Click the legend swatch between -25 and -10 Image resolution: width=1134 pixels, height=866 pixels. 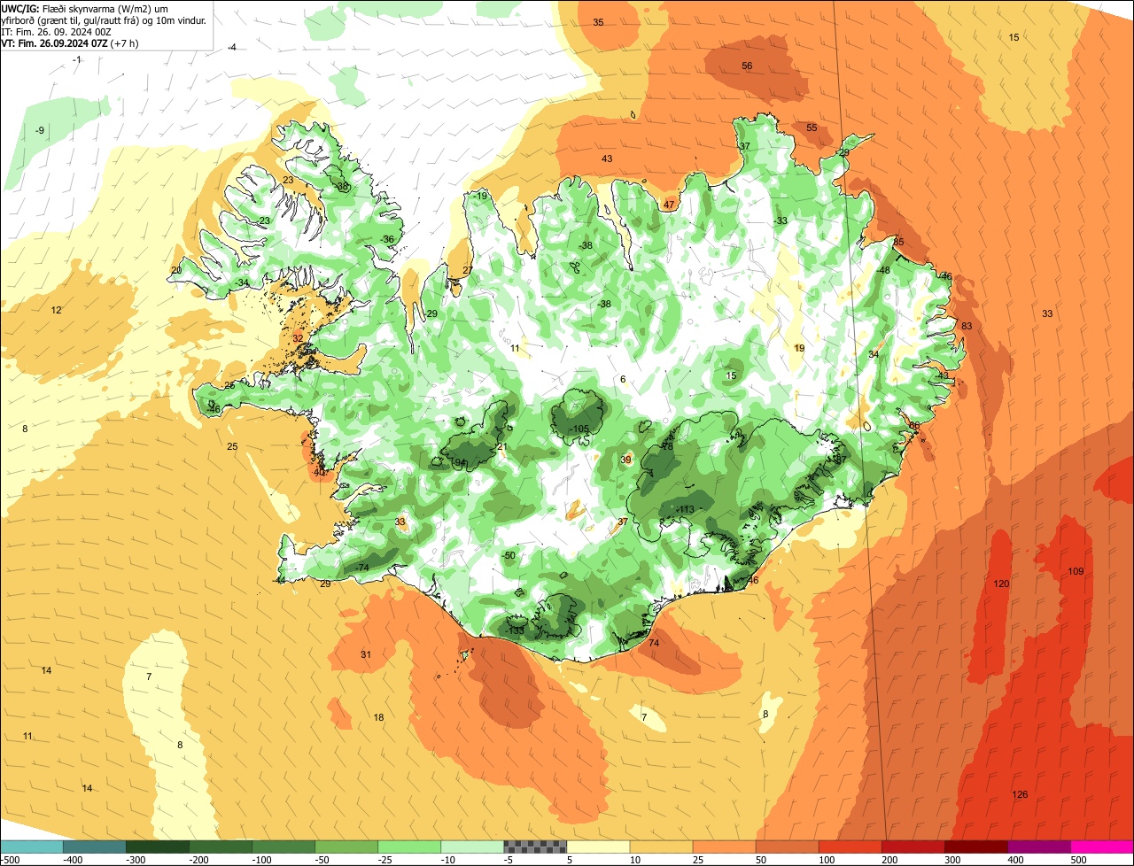pos(409,847)
